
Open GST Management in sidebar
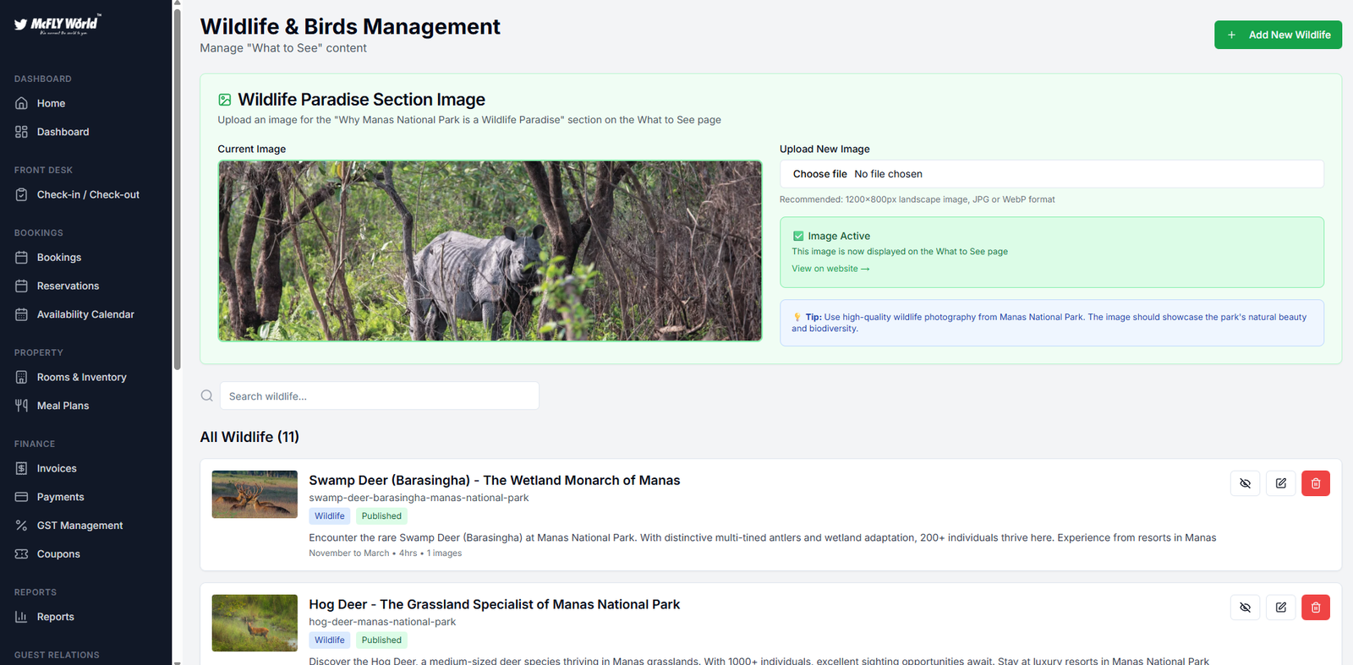coord(79,526)
